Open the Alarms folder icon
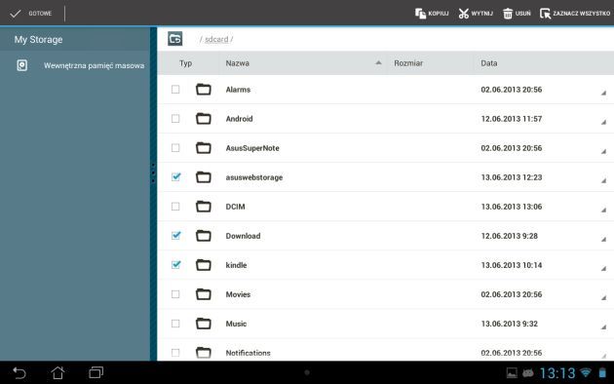Image resolution: width=614 pixels, height=384 pixels. (x=204, y=90)
